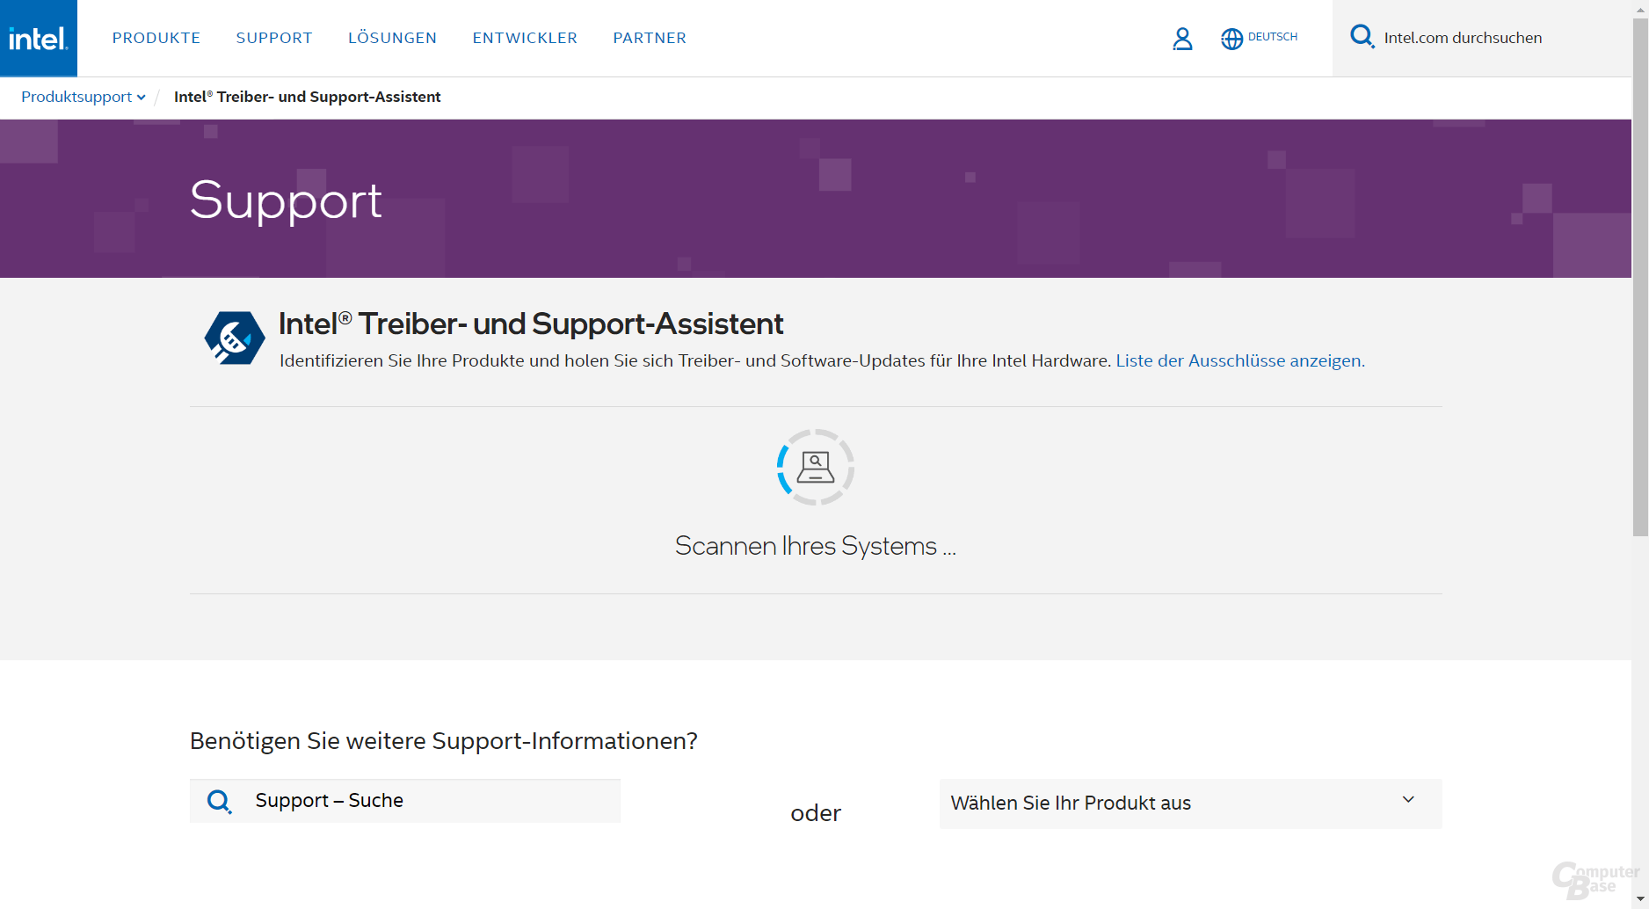The height and width of the screenshot is (909, 1649).
Task: Open the PARTNER menu
Action: (x=650, y=38)
